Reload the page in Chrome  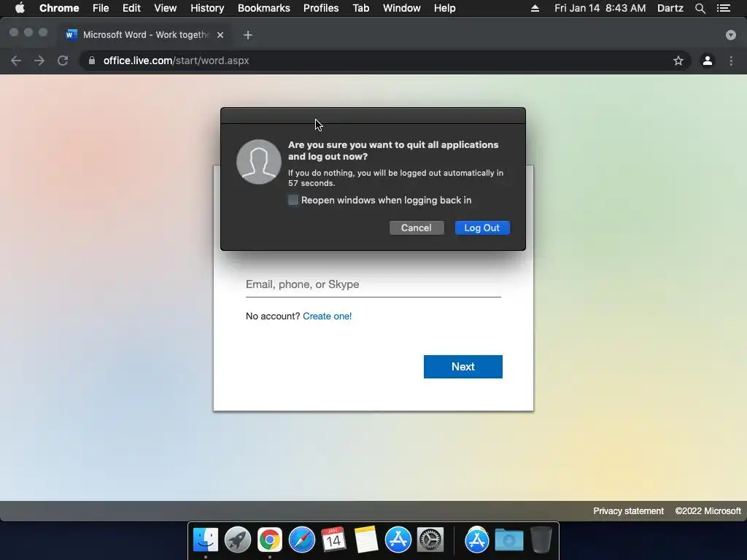click(x=63, y=61)
